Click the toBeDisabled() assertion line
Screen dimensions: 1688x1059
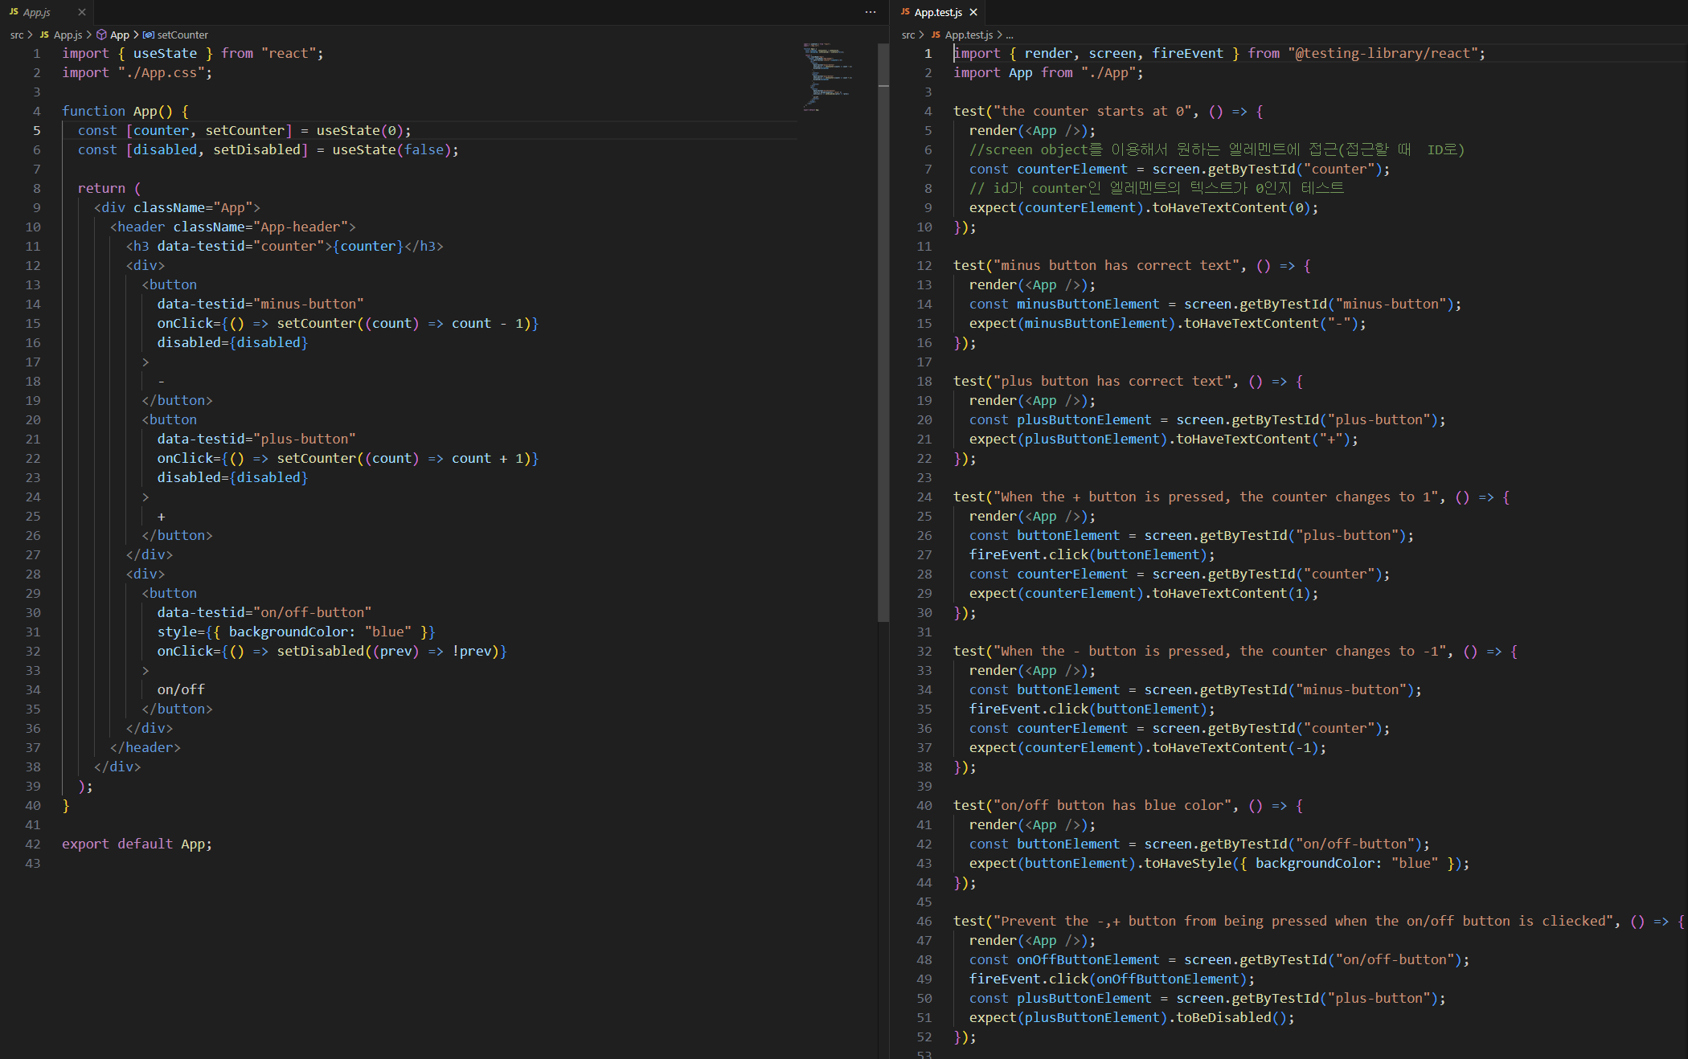1132,1017
